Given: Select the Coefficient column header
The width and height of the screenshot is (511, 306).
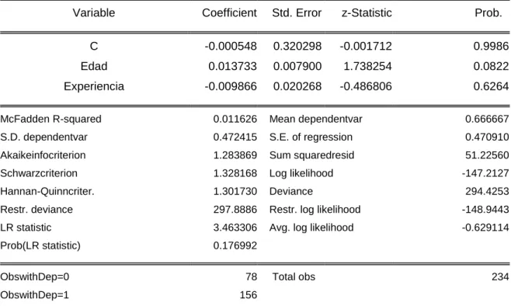Looking at the screenshot, I should (x=229, y=12).
